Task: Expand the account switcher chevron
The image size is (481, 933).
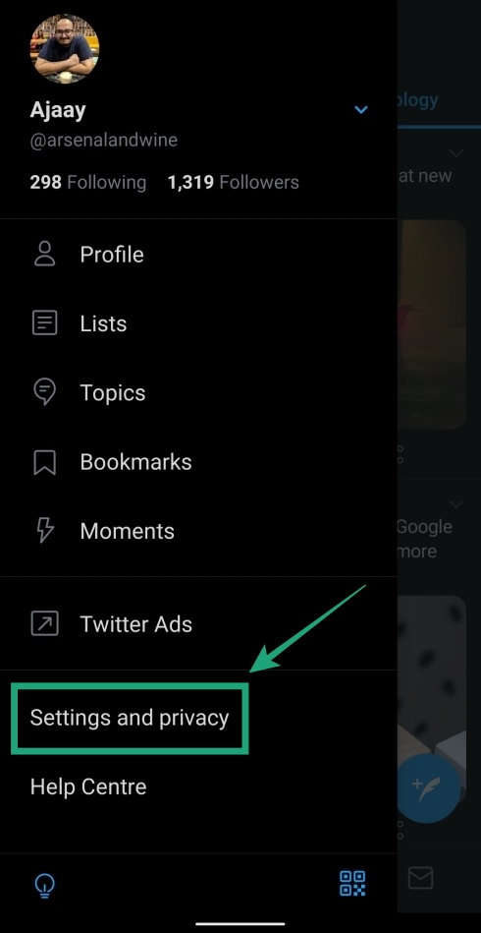Action: [361, 110]
